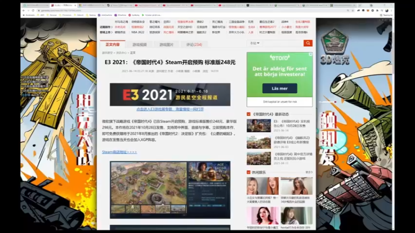Click the browser forward arrow
Screen dimensions: 415x233
(x=29, y=10)
